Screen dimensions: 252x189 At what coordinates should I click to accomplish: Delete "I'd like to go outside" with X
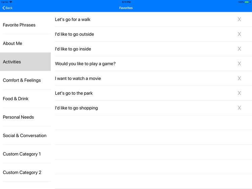pyautogui.click(x=239, y=34)
